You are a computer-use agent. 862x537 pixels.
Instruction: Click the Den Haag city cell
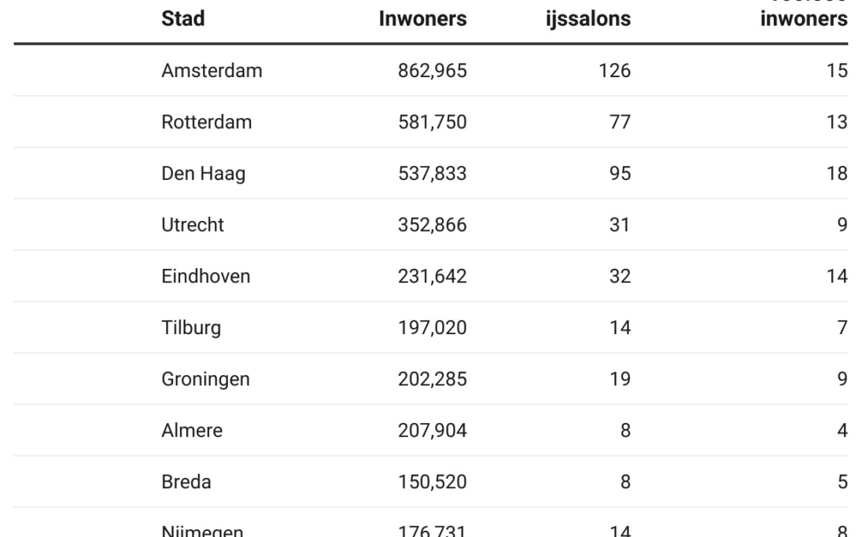coord(203,173)
